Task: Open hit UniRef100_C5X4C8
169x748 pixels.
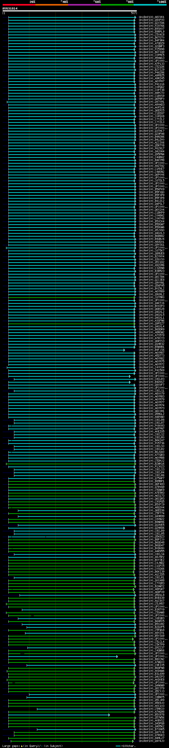Action: [x=151, y=34]
